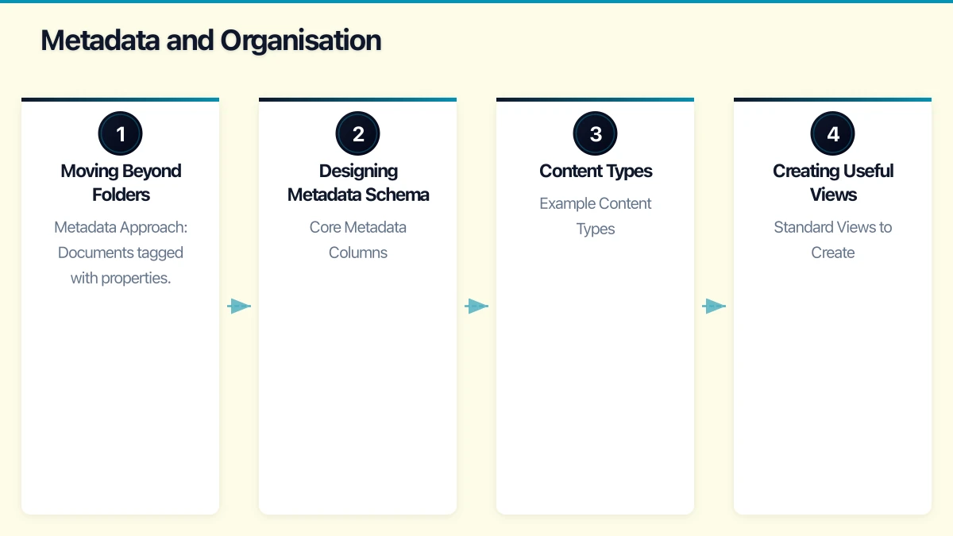This screenshot has height=536, width=953.
Task: Click blank area of the Creating Useful Views card
Action: (x=832, y=397)
